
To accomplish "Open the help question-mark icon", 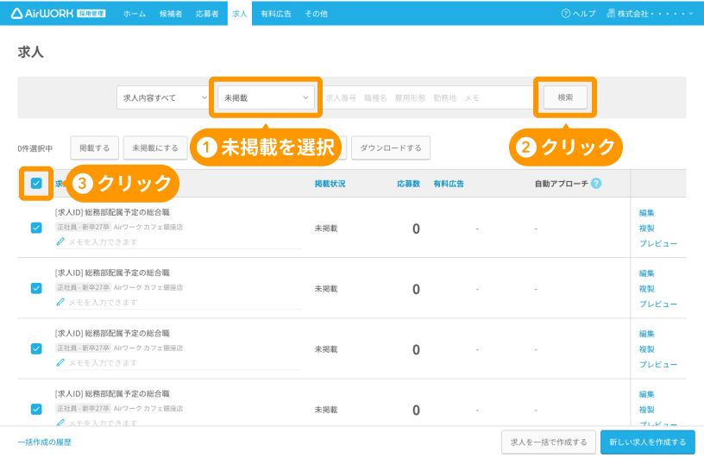I will (x=565, y=14).
